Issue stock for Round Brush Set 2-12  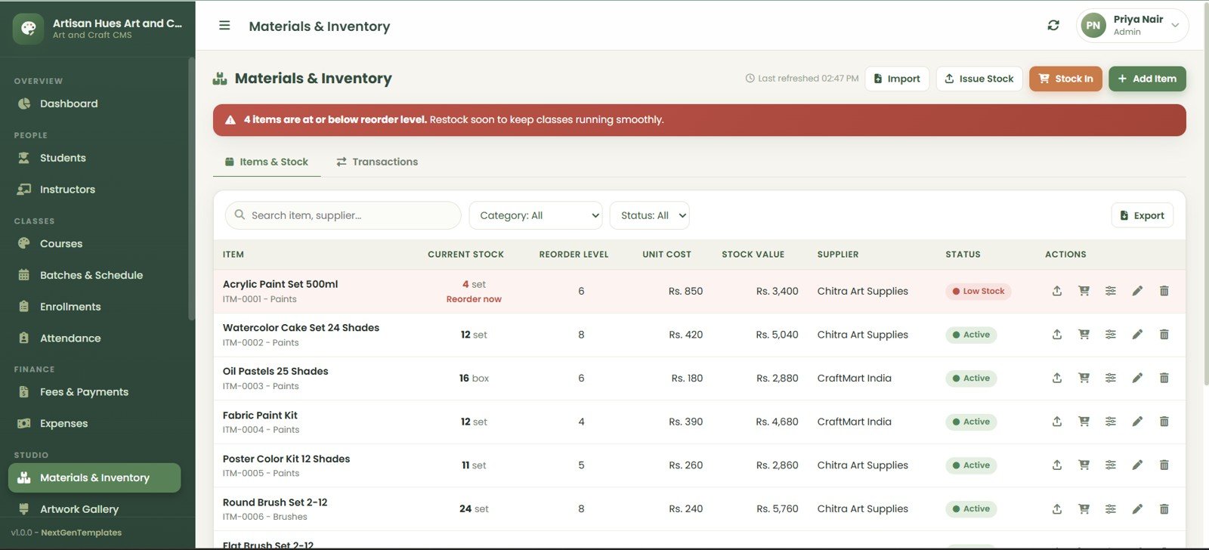coord(1057,509)
